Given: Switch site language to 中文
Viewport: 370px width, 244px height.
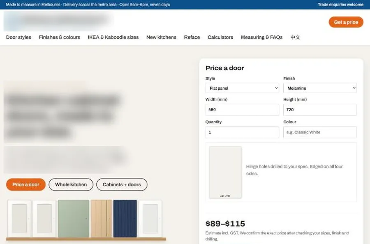Looking at the screenshot, I should pos(295,37).
